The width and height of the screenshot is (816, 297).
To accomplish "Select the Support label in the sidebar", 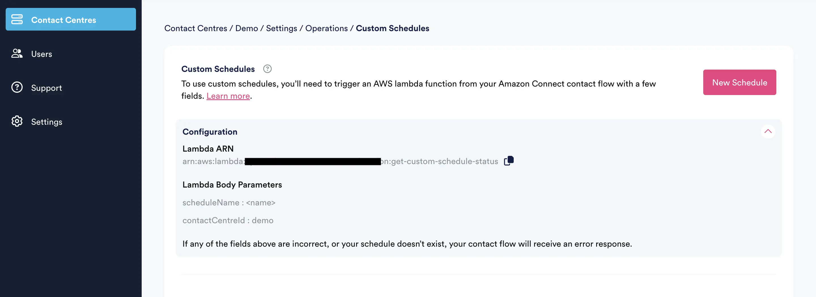I will click(x=46, y=88).
